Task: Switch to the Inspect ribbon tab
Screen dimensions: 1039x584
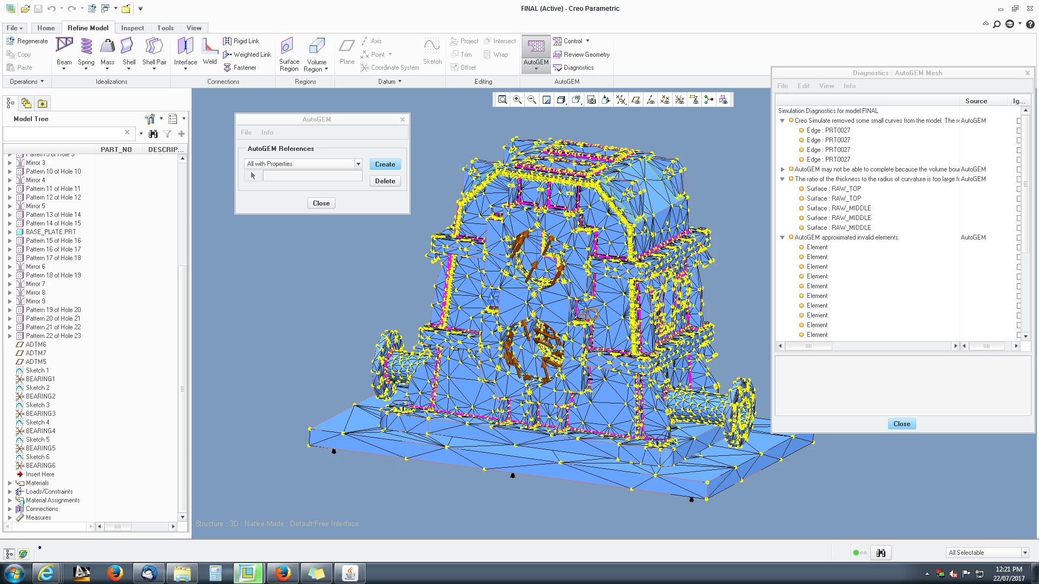Action: (132, 28)
